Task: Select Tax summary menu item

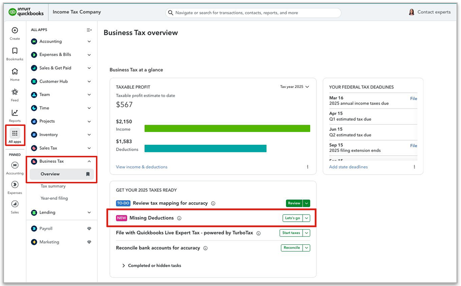Action: coord(53,186)
